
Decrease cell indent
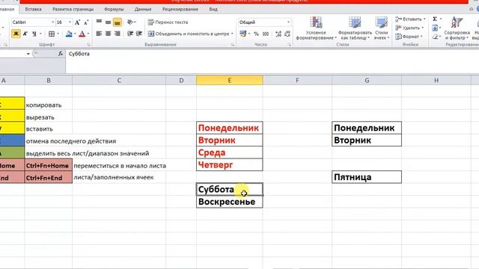pos(130,34)
